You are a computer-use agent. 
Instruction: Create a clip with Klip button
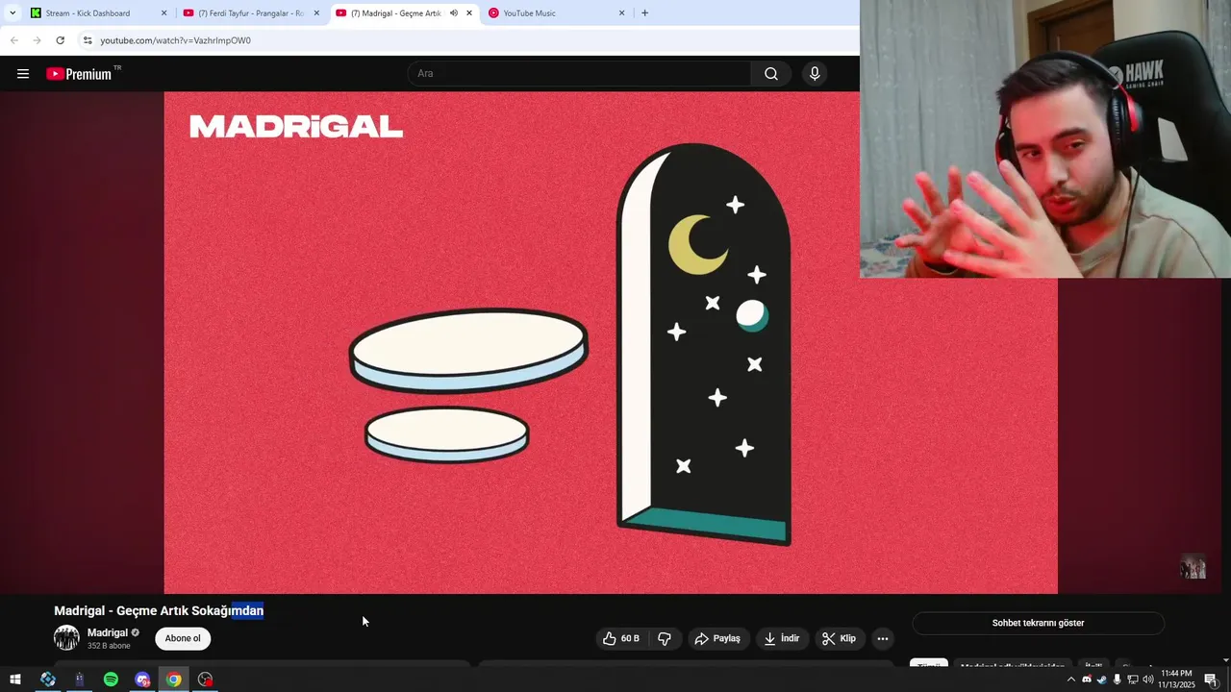(839, 638)
